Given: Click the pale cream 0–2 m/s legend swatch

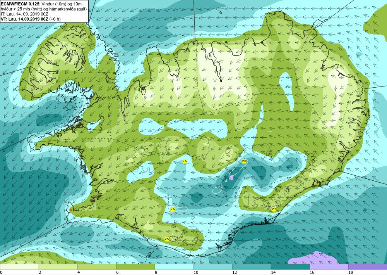Looking at the screenshot, I should (x=19, y=267).
